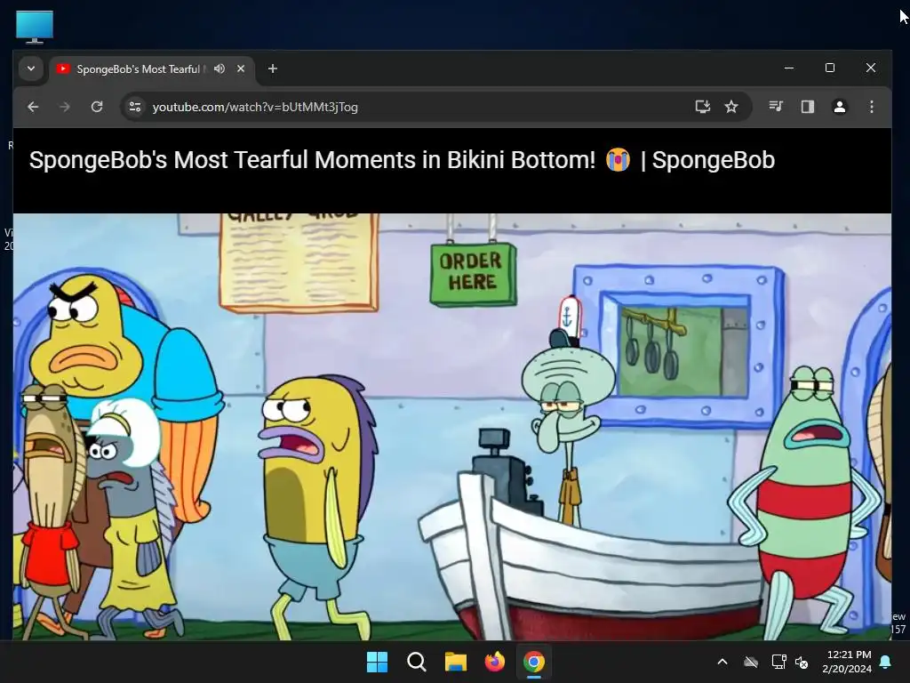Go back to the previous page

point(33,107)
